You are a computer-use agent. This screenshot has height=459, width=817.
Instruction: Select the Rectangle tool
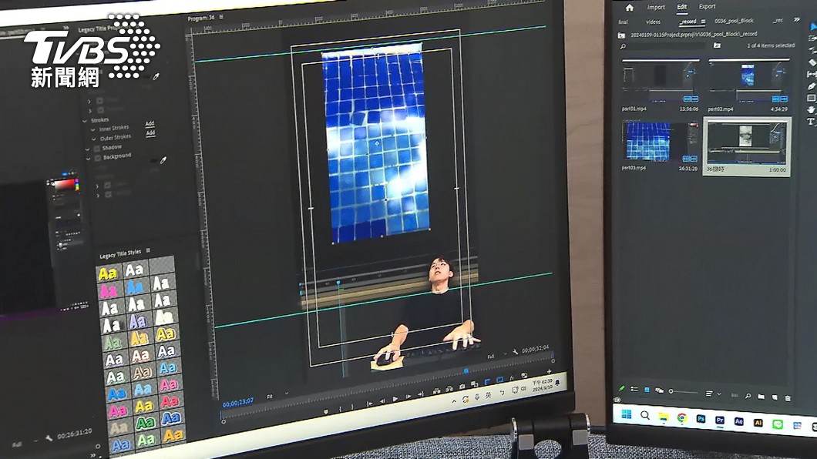coord(812,98)
